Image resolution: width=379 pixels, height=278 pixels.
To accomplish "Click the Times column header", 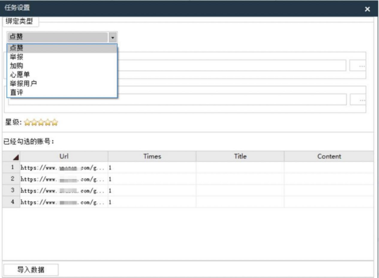I will (x=152, y=156).
